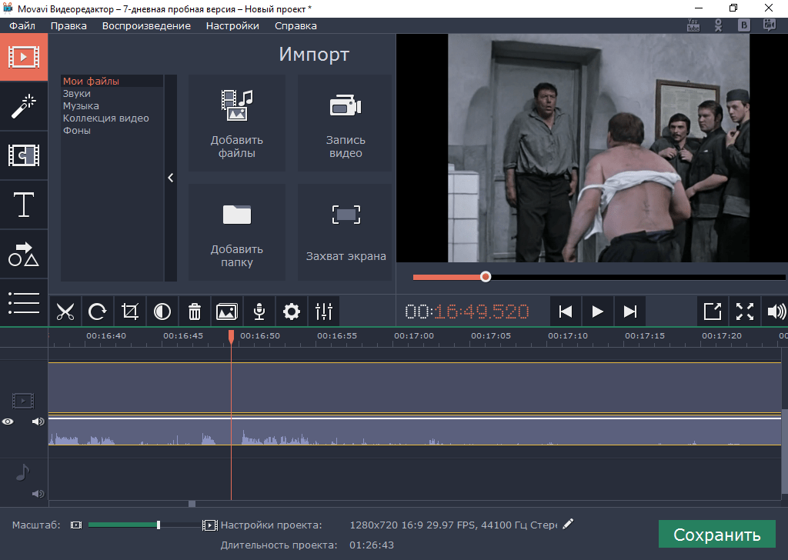The height and width of the screenshot is (560, 788).
Task: Mute the video track audio
Action: (x=38, y=422)
